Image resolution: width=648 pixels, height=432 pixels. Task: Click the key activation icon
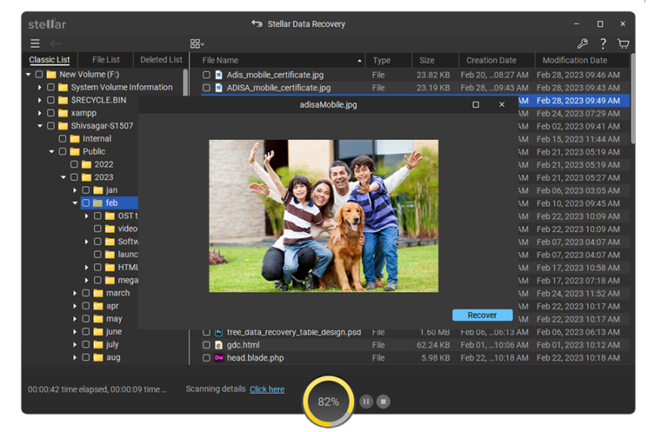(582, 44)
